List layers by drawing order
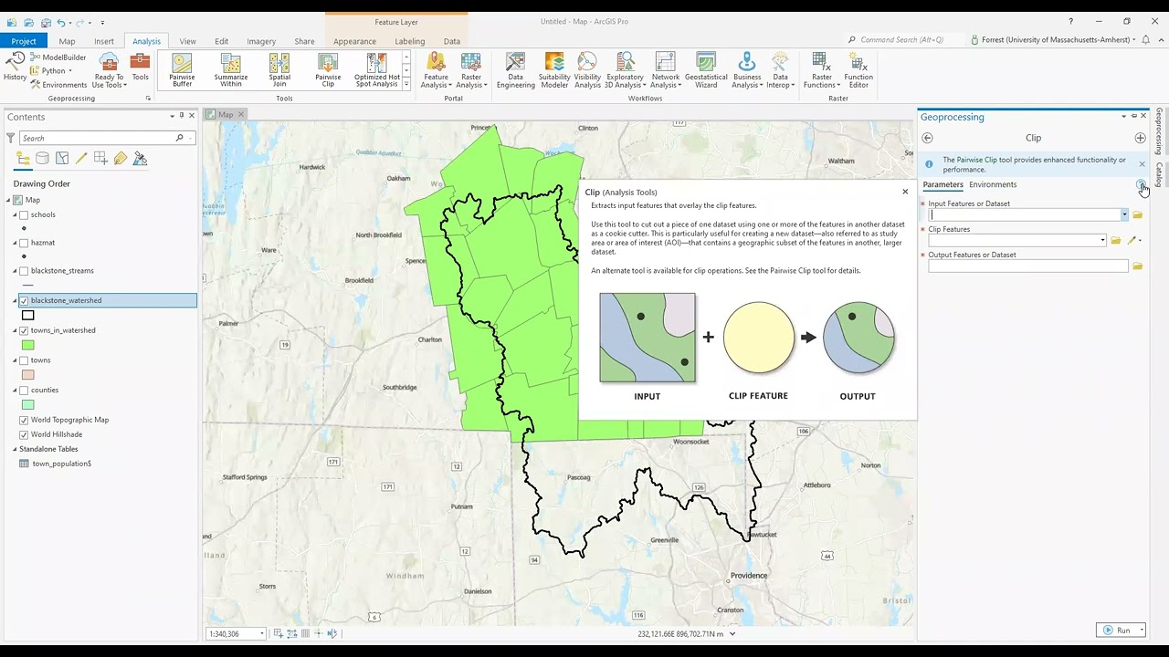The height and width of the screenshot is (657, 1169). (x=24, y=159)
